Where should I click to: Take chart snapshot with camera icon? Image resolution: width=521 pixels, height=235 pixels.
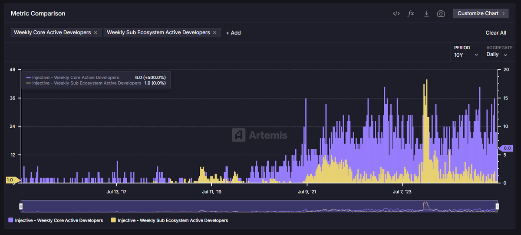click(441, 13)
